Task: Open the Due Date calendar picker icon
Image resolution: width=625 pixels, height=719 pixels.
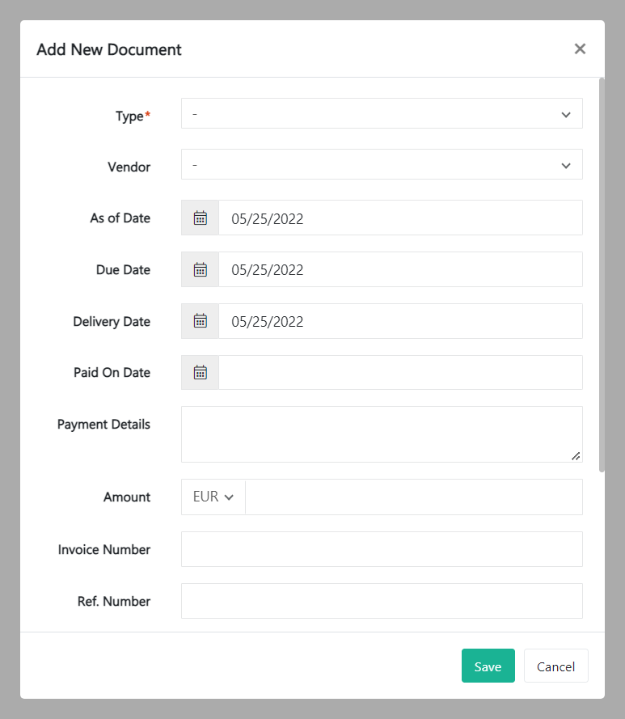Action: (x=201, y=269)
